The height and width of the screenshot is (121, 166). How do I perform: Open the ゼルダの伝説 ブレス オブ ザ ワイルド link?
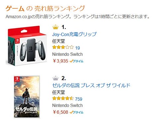pos(91,85)
